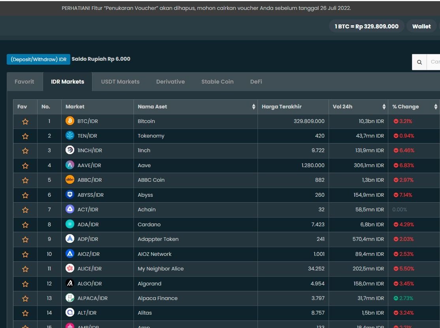This screenshot has height=328, width=440.
Task: Click the Tokenomy TEN coin icon
Action: click(x=70, y=136)
